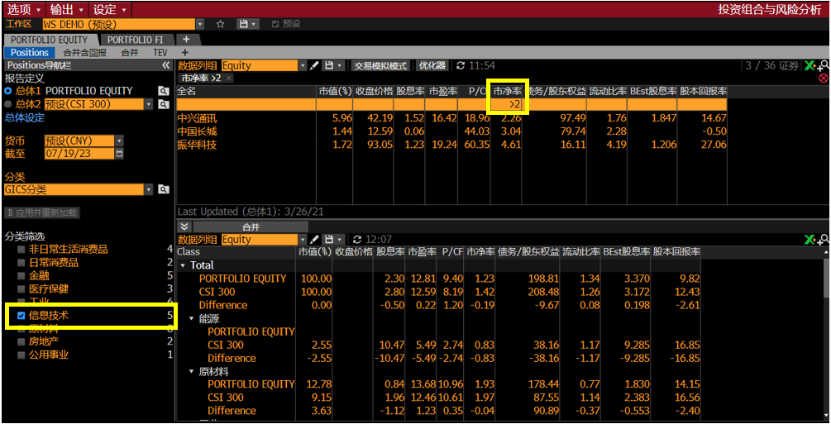831x424 pixels.
Task: Check the 金融 sector filter
Action: coord(21,275)
